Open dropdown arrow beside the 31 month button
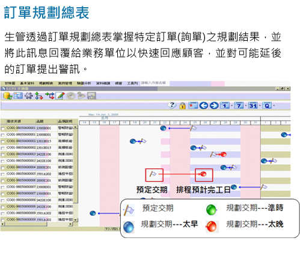The image size is (300, 256). pos(260,106)
